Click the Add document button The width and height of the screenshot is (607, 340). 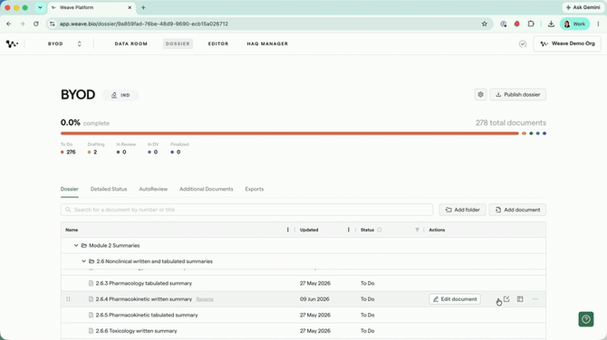pos(517,210)
